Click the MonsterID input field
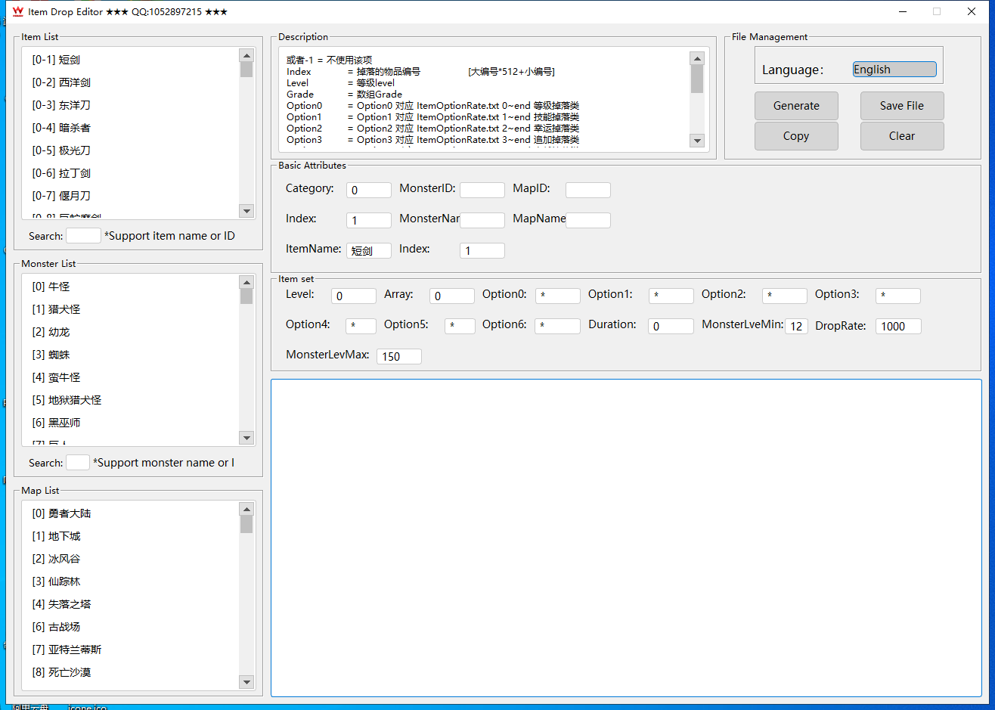This screenshot has width=995, height=710. coord(482,191)
